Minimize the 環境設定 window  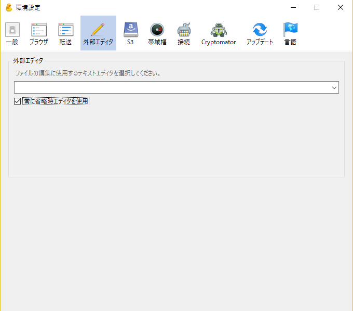pos(293,7)
